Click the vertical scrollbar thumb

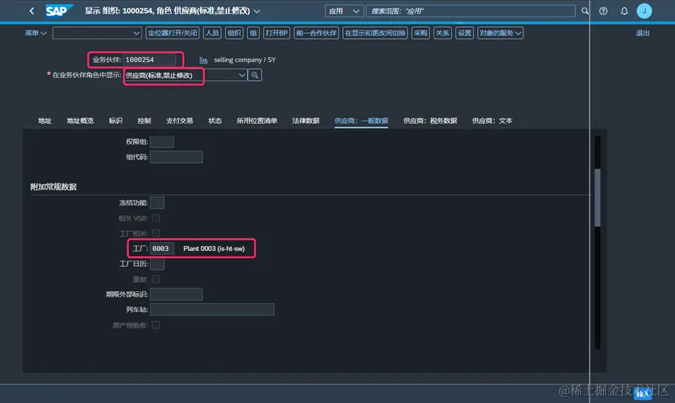click(x=597, y=198)
